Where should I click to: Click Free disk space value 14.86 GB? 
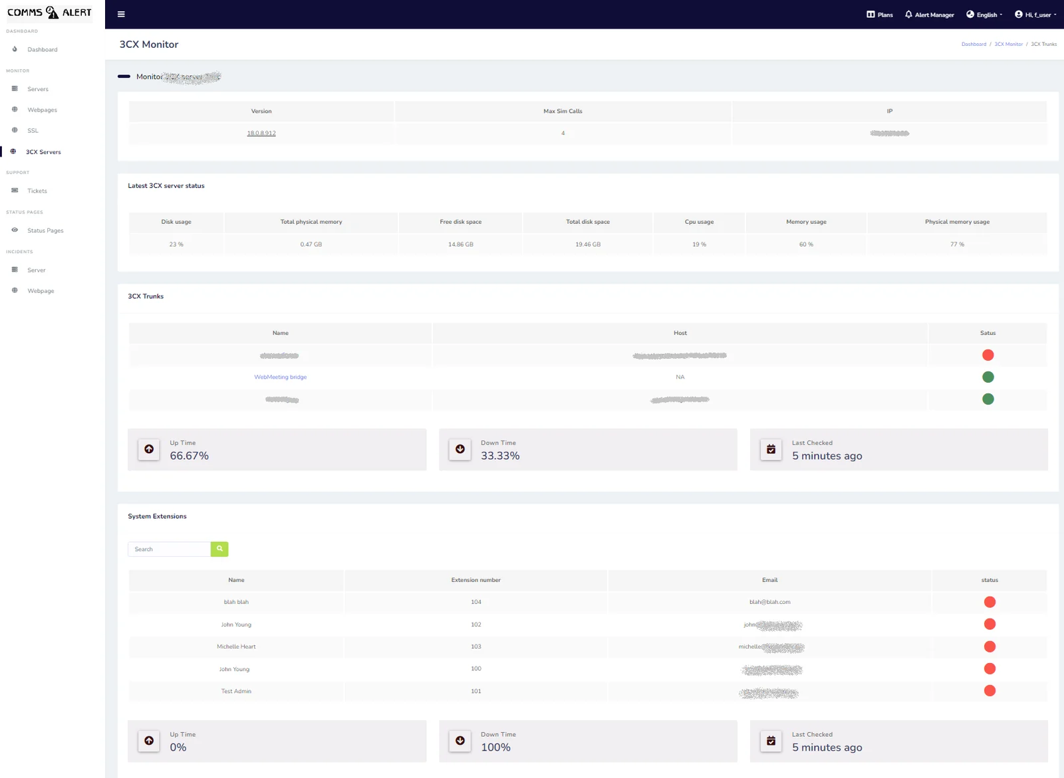click(x=461, y=244)
